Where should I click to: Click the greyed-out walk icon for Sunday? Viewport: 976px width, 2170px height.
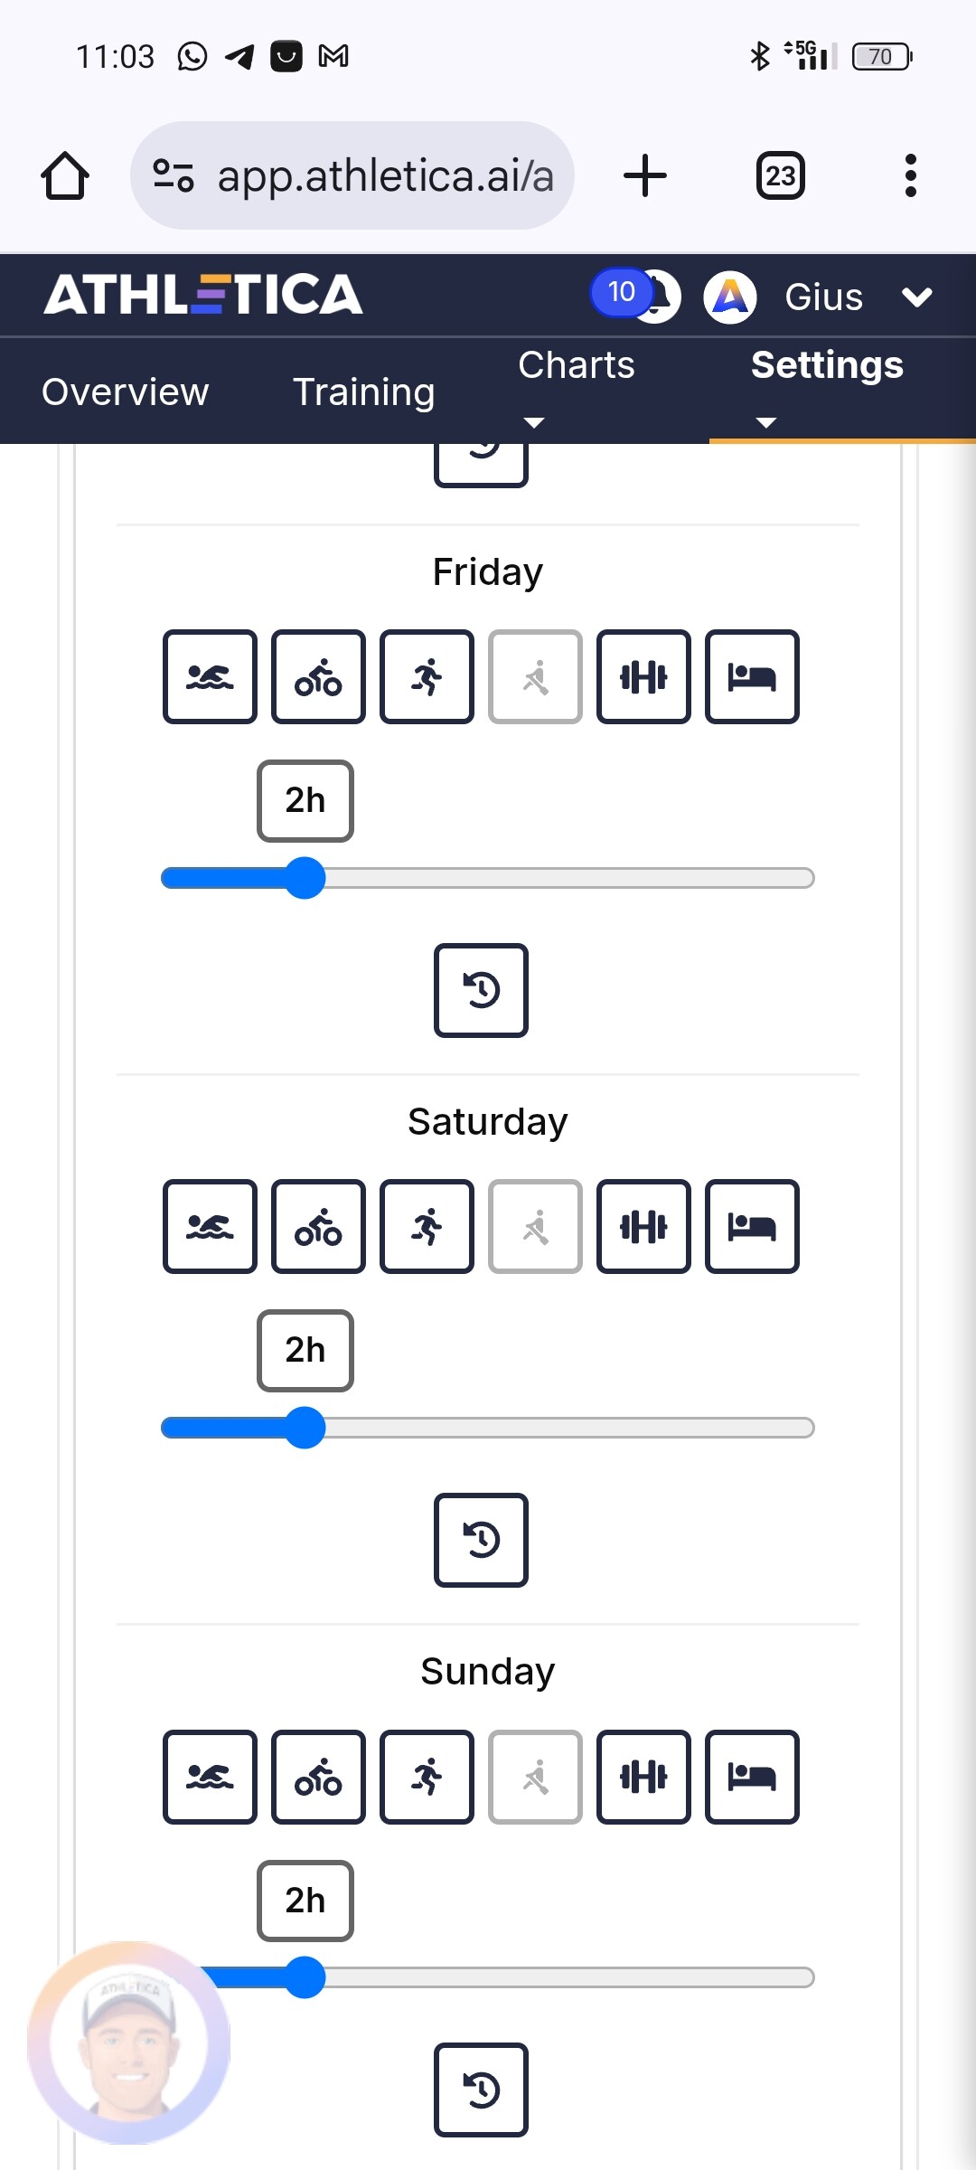point(535,1777)
